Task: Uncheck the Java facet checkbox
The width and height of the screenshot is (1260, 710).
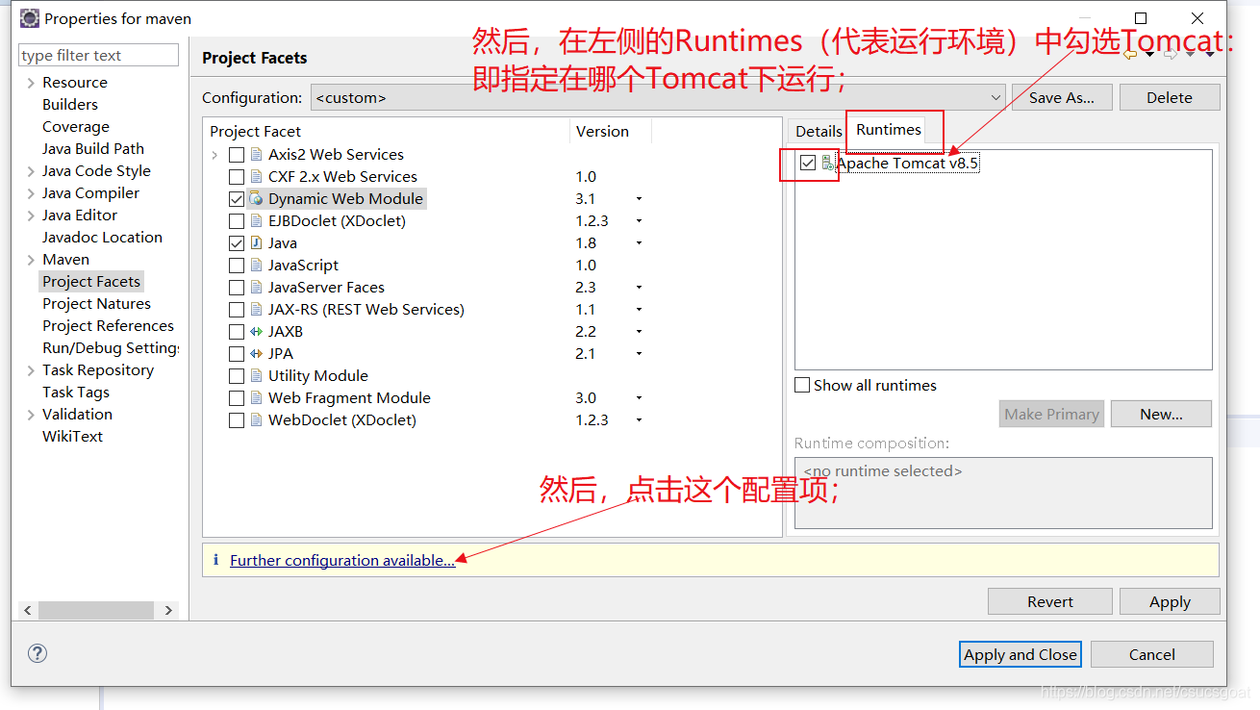Action: point(237,243)
